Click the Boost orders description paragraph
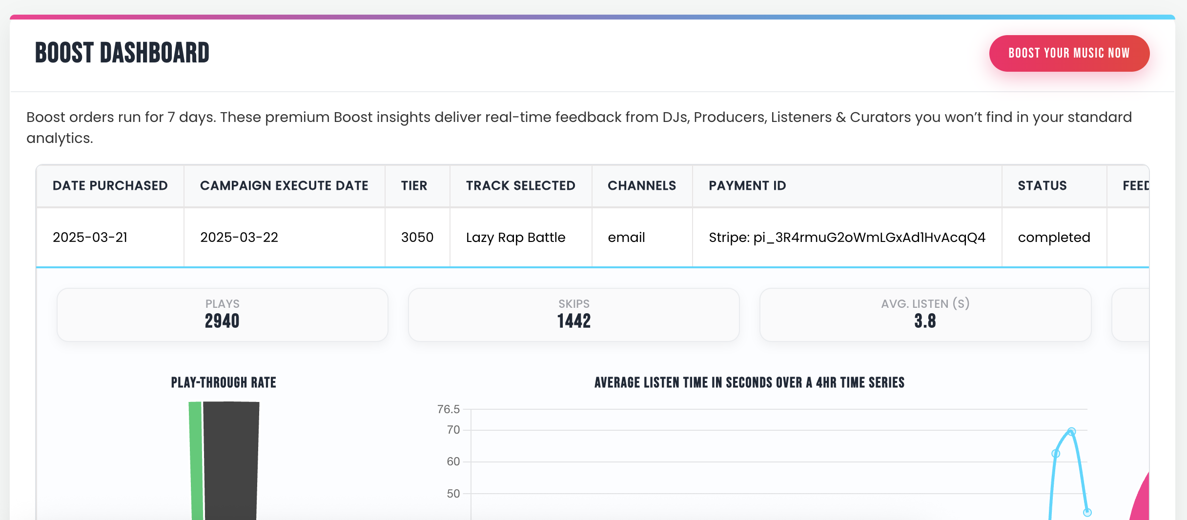This screenshot has width=1187, height=520. click(579, 127)
